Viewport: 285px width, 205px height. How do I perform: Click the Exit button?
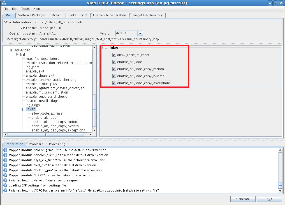pos(269,199)
